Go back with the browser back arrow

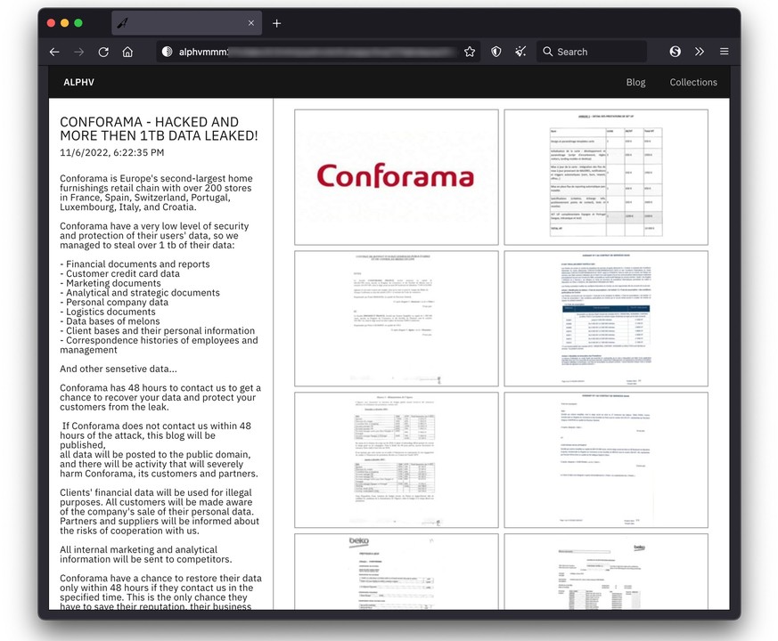[54, 52]
